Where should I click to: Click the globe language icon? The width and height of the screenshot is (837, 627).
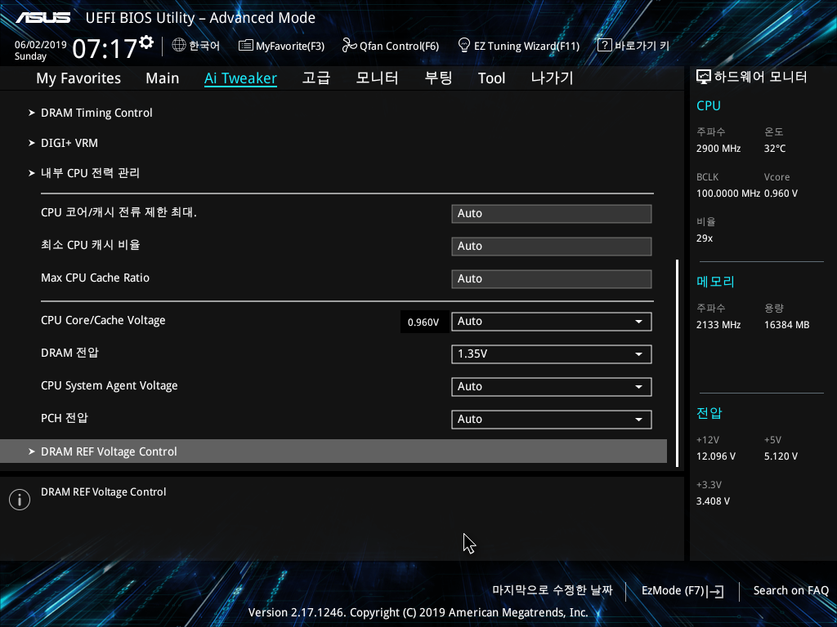179,46
